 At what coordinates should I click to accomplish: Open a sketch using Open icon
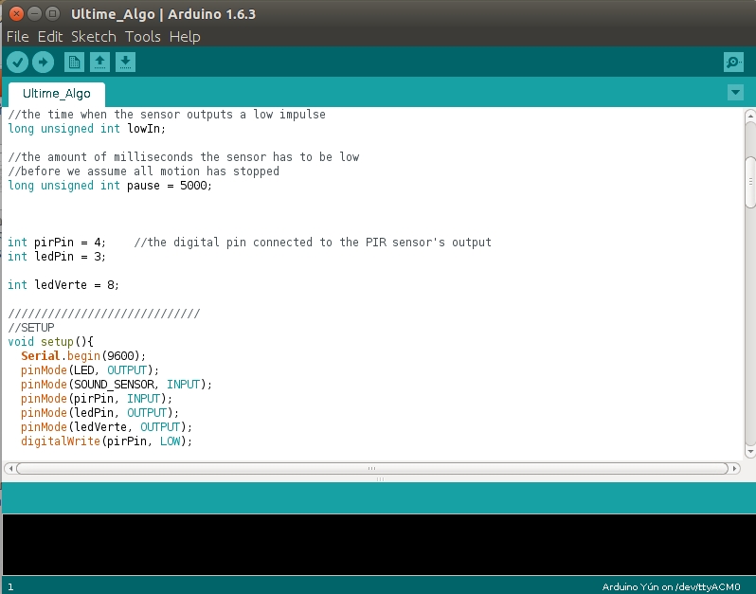point(99,63)
